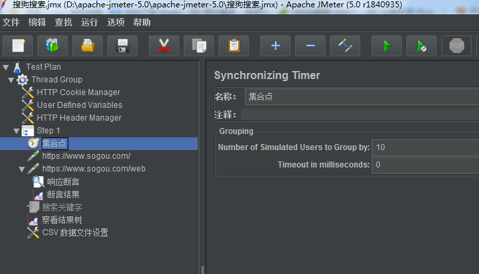Select 搜索关键字 in the tree
Screen dimensions: 479x274
click(x=62, y=207)
